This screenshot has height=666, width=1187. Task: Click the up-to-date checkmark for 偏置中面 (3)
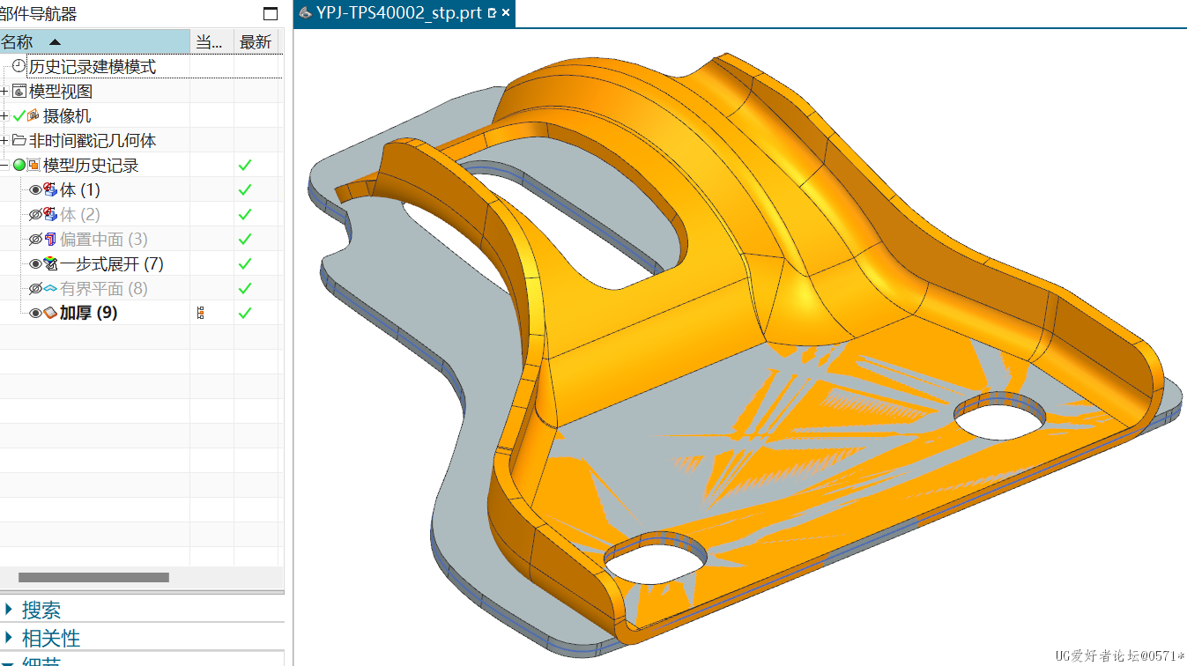click(245, 239)
